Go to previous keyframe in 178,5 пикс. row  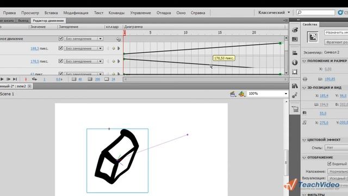pyautogui.click(x=108, y=62)
